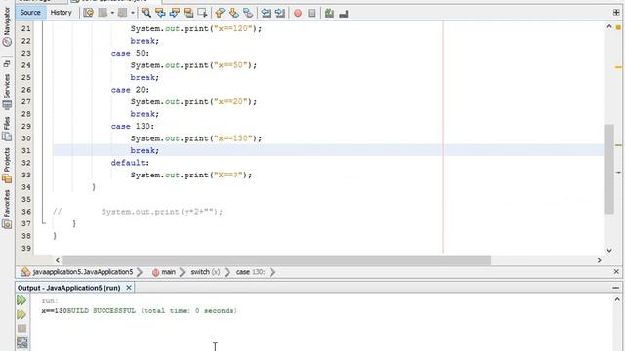Click the Forward navigation icon in editor toolbar
Screen dimensions: 625x351
pyautogui.click(x=122, y=13)
